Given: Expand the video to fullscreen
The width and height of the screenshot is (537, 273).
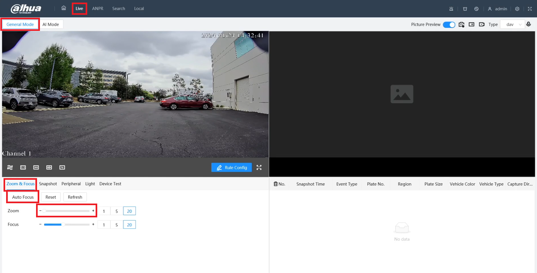Looking at the screenshot, I should [259, 168].
